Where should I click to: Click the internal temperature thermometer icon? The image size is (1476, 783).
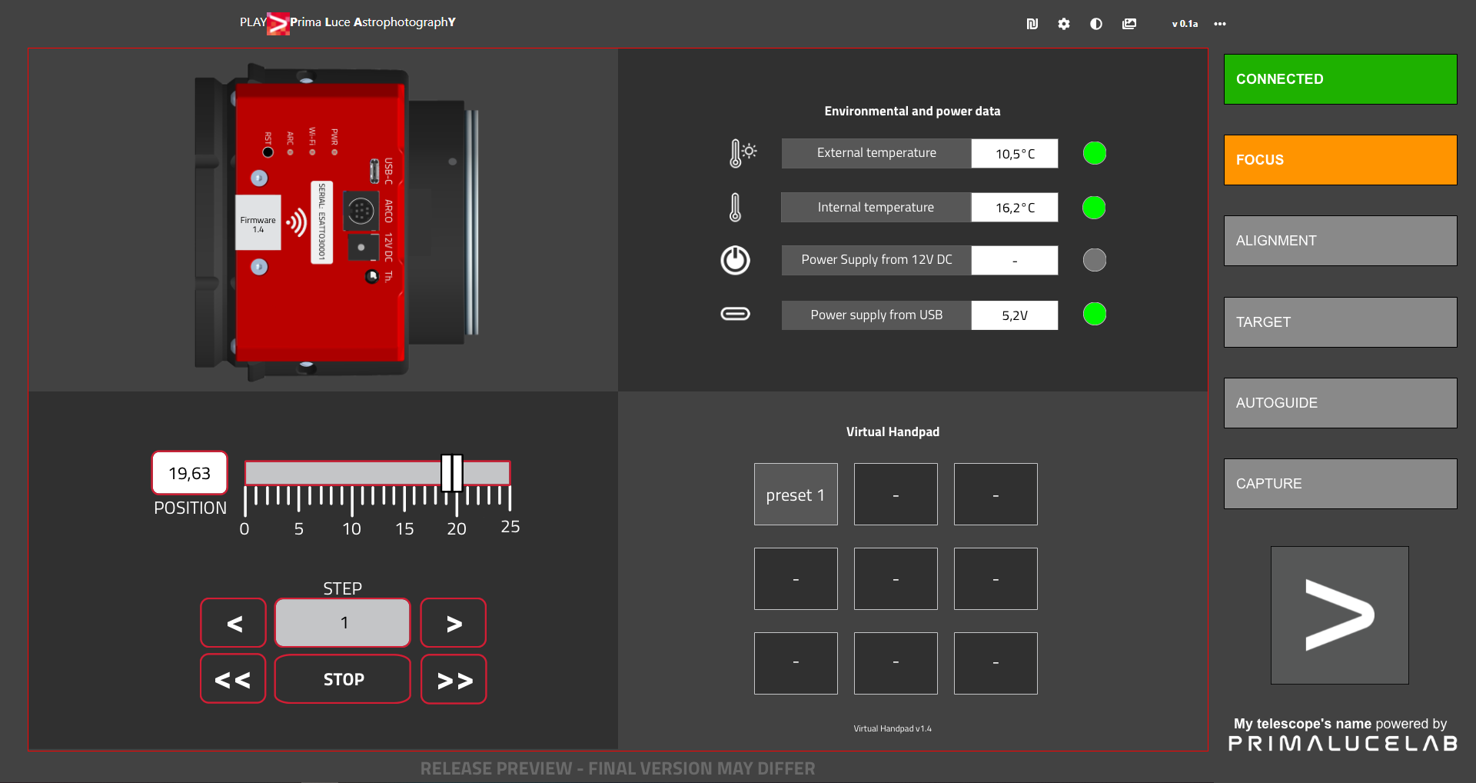click(735, 207)
